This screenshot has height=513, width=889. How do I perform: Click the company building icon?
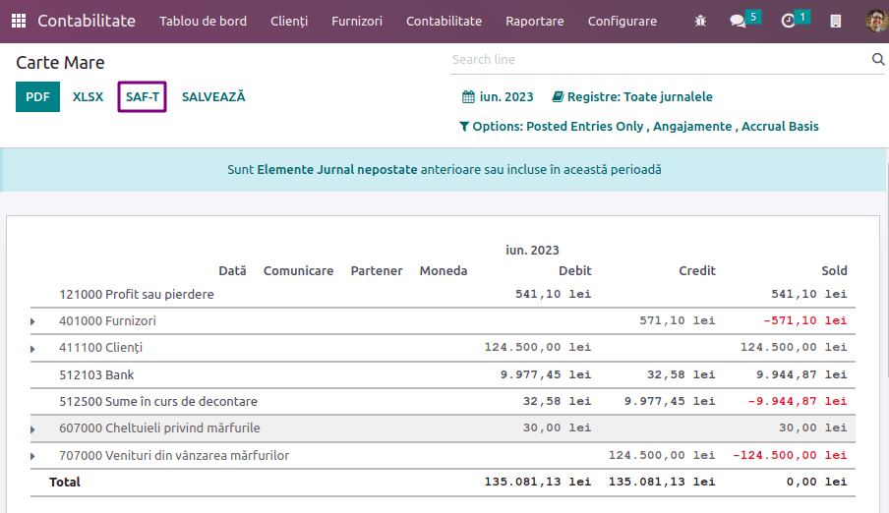coord(836,21)
